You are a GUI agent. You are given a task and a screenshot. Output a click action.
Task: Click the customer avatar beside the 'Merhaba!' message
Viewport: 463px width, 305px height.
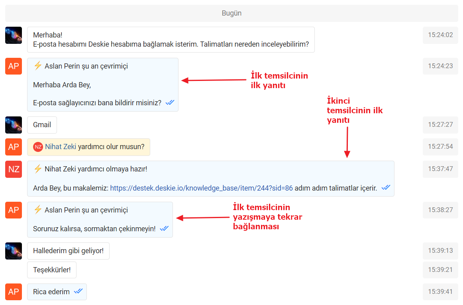[14, 35]
